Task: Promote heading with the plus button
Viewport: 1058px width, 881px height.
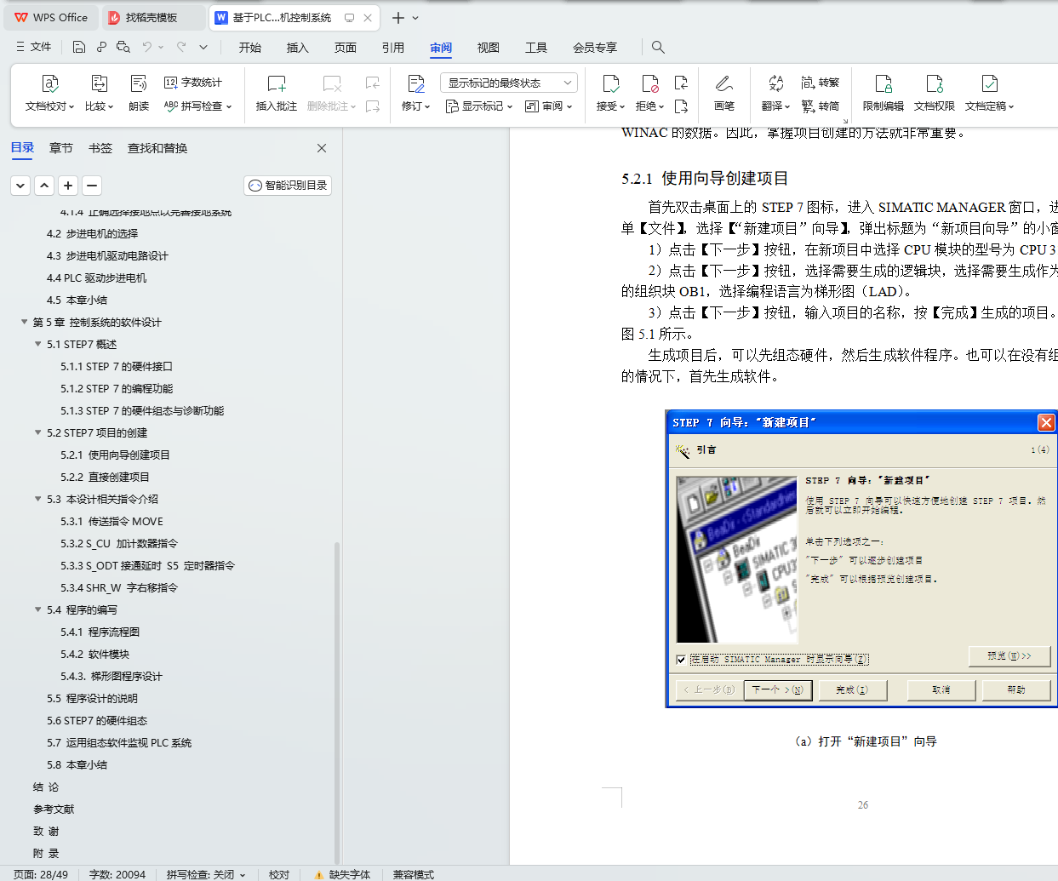Action: (68, 185)
